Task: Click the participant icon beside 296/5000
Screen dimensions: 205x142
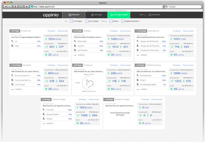Action: 109,73
